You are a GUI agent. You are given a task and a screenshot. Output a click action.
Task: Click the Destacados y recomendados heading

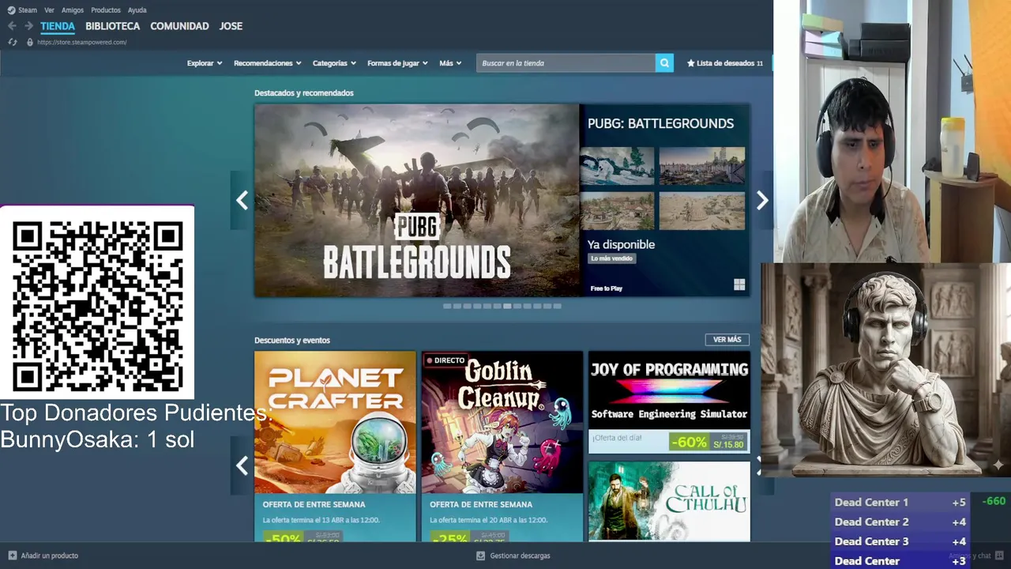click(x=304, y=93)
